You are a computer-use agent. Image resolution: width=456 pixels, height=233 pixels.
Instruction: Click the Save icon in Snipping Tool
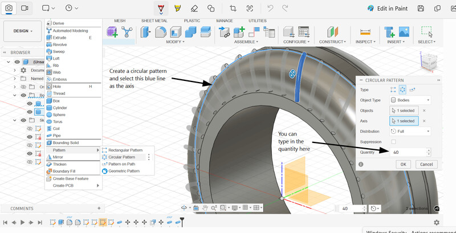[420, 9]
